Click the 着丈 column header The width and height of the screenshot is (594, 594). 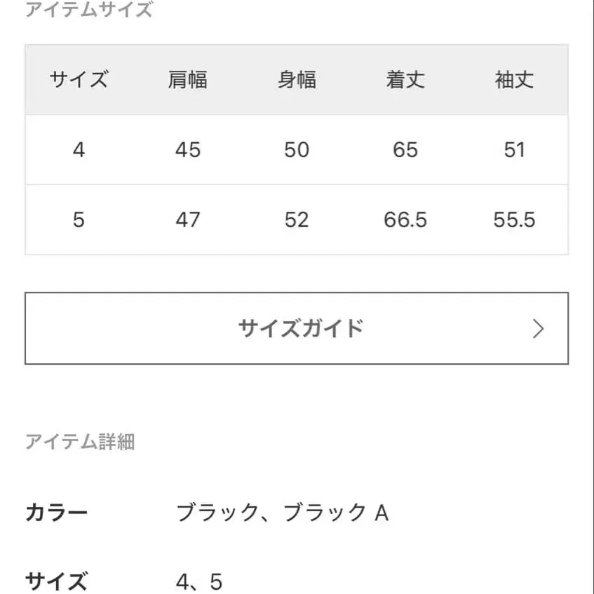(x=406, y=79)
